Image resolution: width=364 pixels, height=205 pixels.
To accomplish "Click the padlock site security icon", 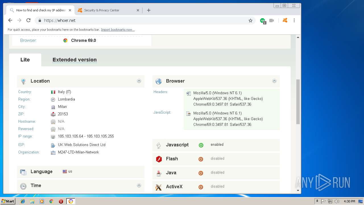I will point(40,20).
